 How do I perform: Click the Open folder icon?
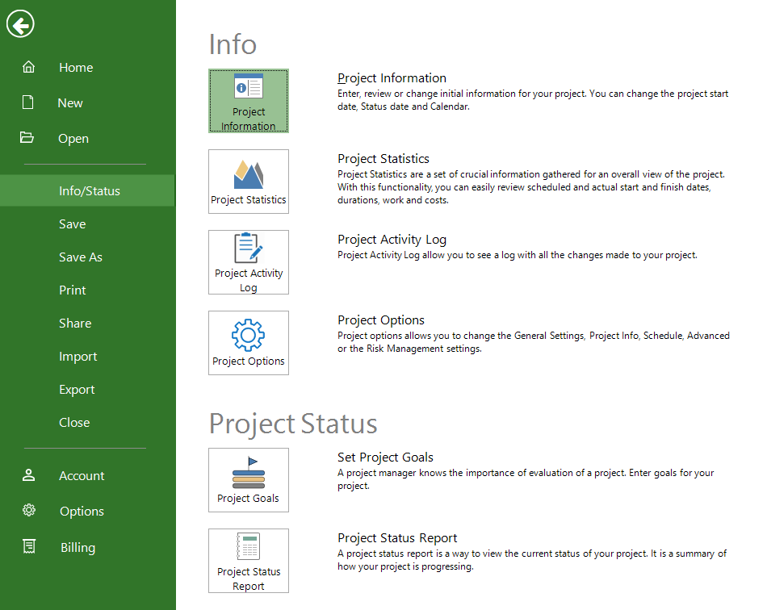[x=27, y=138]
